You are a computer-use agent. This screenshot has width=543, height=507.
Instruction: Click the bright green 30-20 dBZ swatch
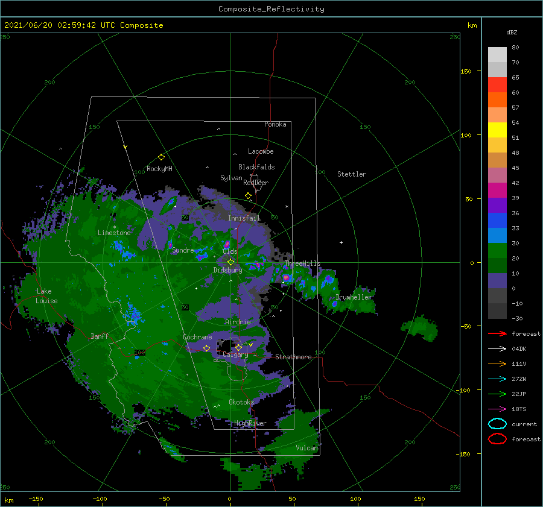pos(497,250)
